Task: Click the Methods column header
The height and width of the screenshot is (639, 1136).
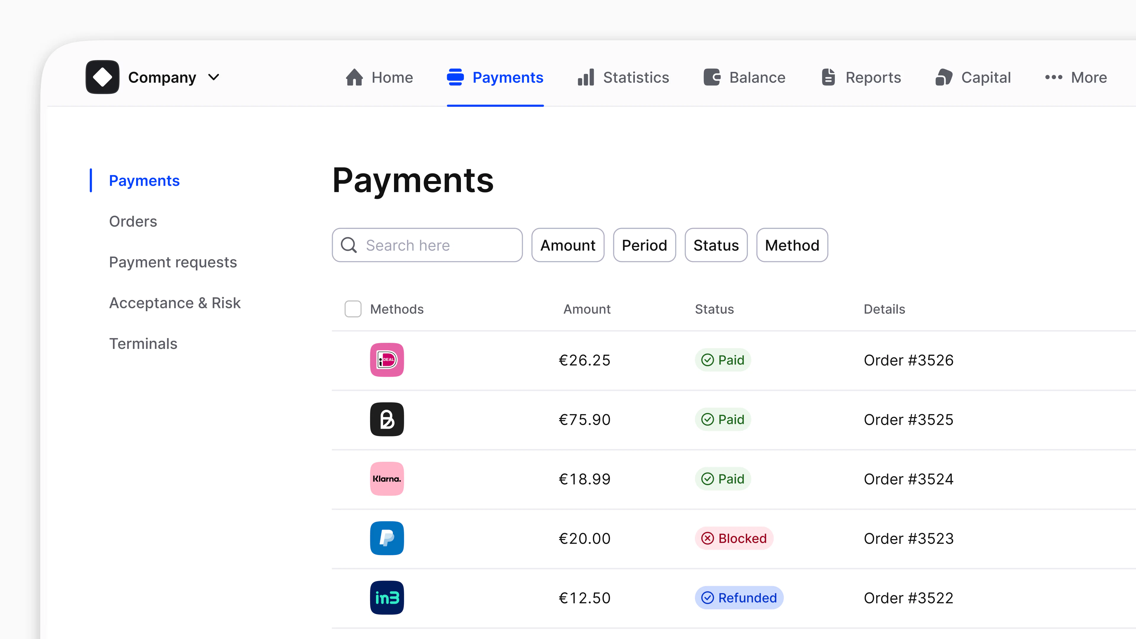Action: coord(397,309)
